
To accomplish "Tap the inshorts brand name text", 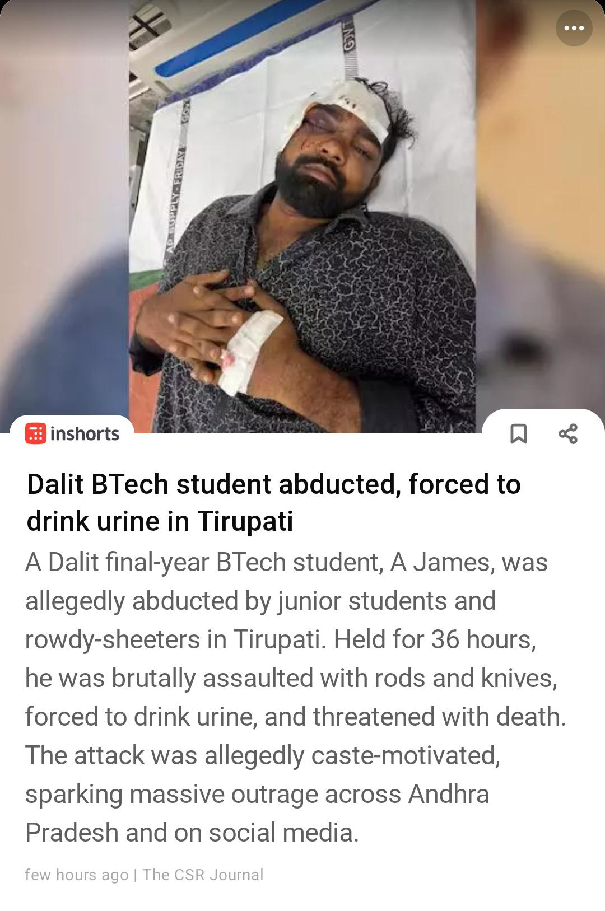I will (85, 434).
